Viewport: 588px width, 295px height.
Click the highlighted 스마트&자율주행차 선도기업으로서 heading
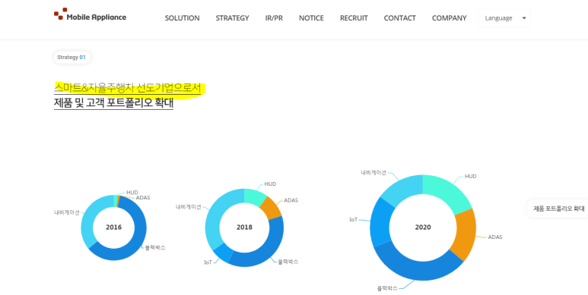(128, 88)
